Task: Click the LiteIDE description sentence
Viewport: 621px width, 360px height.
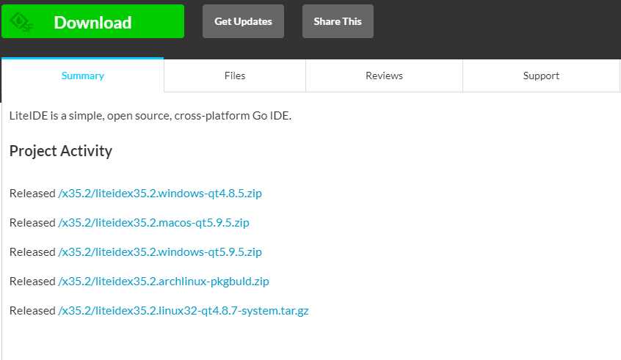Action: pyautogui.click(x=150, y=116)
